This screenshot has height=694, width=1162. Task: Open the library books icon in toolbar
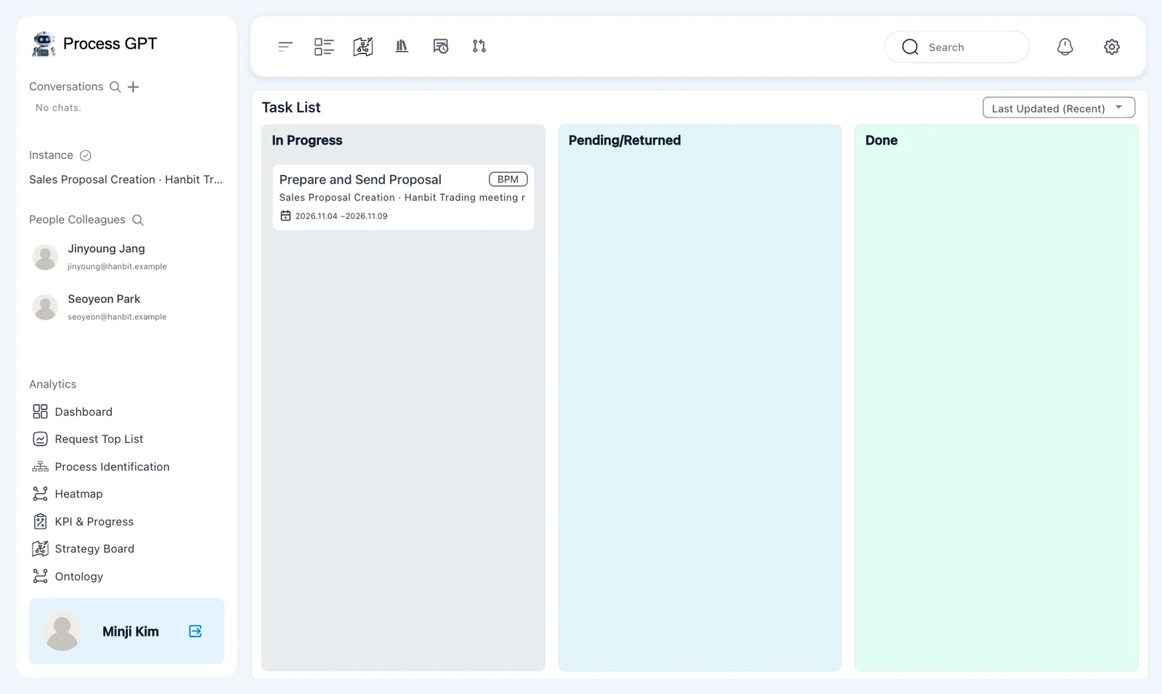point(402,46)
